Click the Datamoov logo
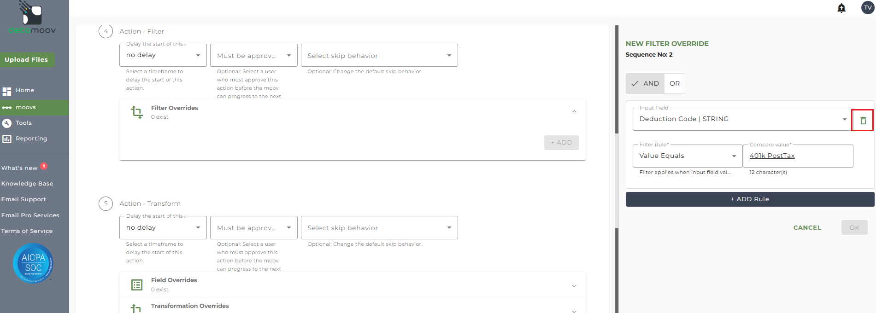 tap(32, 18)
